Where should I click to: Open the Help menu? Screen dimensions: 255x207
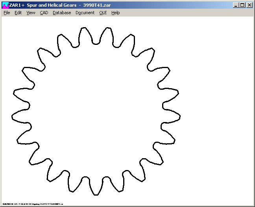tap(115, 13)
